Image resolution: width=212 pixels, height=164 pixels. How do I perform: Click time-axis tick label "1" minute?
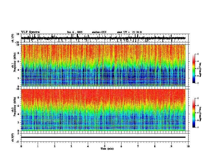click(38, 146)
